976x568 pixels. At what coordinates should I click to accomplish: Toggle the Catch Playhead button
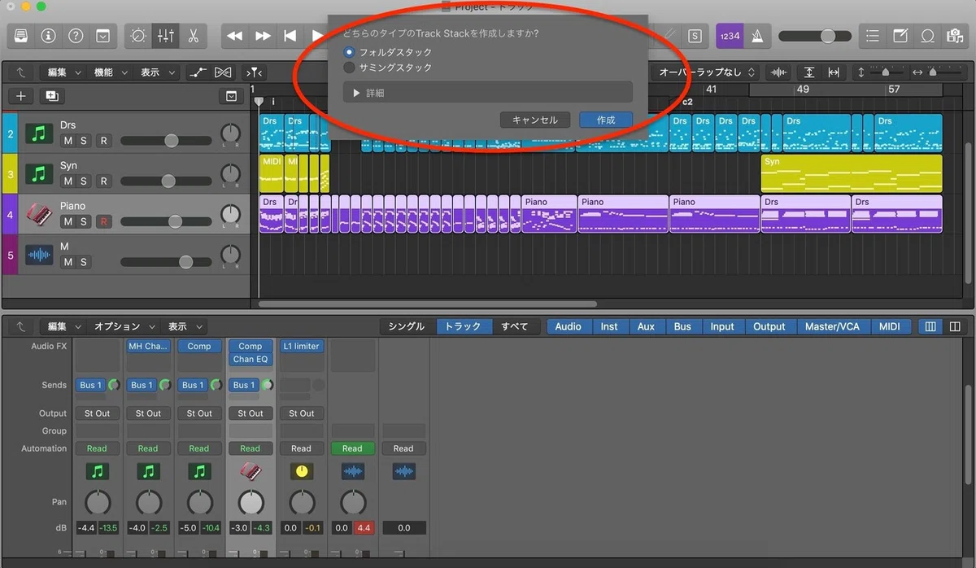[x=255, y=72]
